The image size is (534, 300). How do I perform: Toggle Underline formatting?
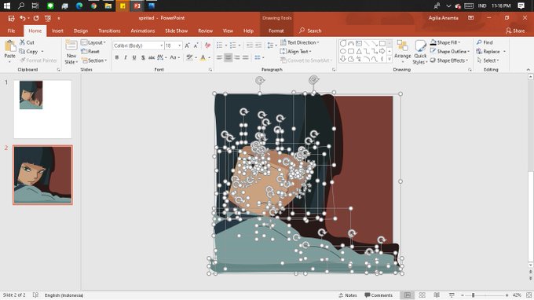[x=134, y=57]
